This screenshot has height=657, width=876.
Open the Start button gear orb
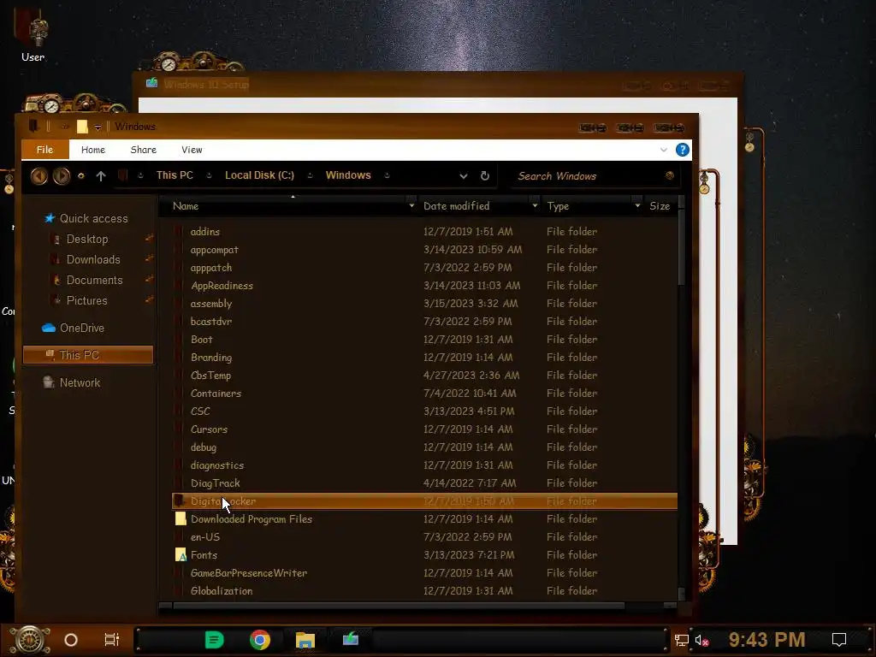point(30,640)
